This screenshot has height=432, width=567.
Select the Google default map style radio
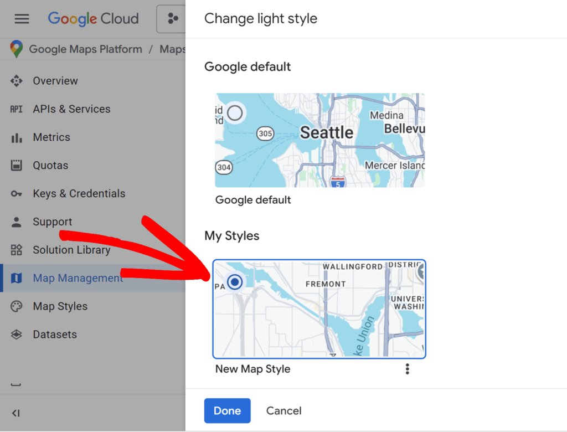tap(234, 112)
